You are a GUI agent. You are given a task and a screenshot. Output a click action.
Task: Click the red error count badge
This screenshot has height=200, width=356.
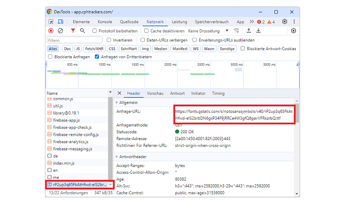tap(261, 22)
